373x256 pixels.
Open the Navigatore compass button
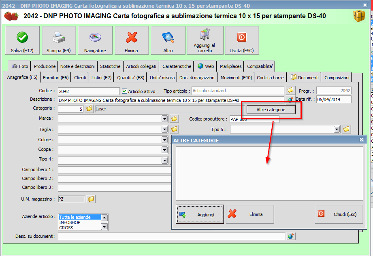(x=95, y=40)
